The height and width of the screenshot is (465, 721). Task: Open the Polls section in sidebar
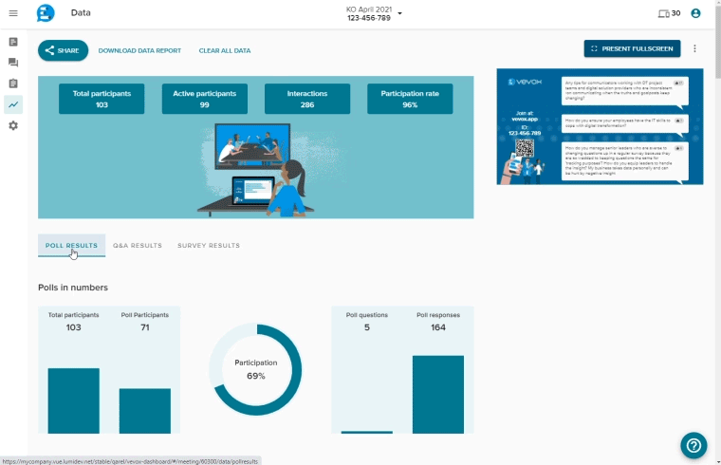13,42
